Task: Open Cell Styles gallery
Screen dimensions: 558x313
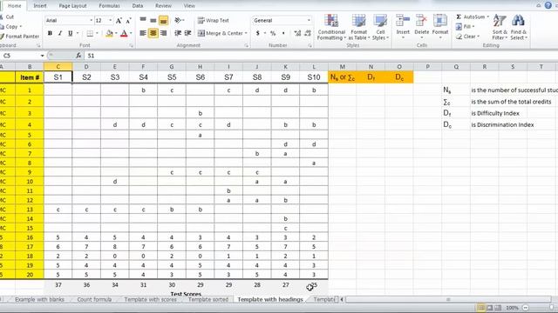Action: (380, 27)
